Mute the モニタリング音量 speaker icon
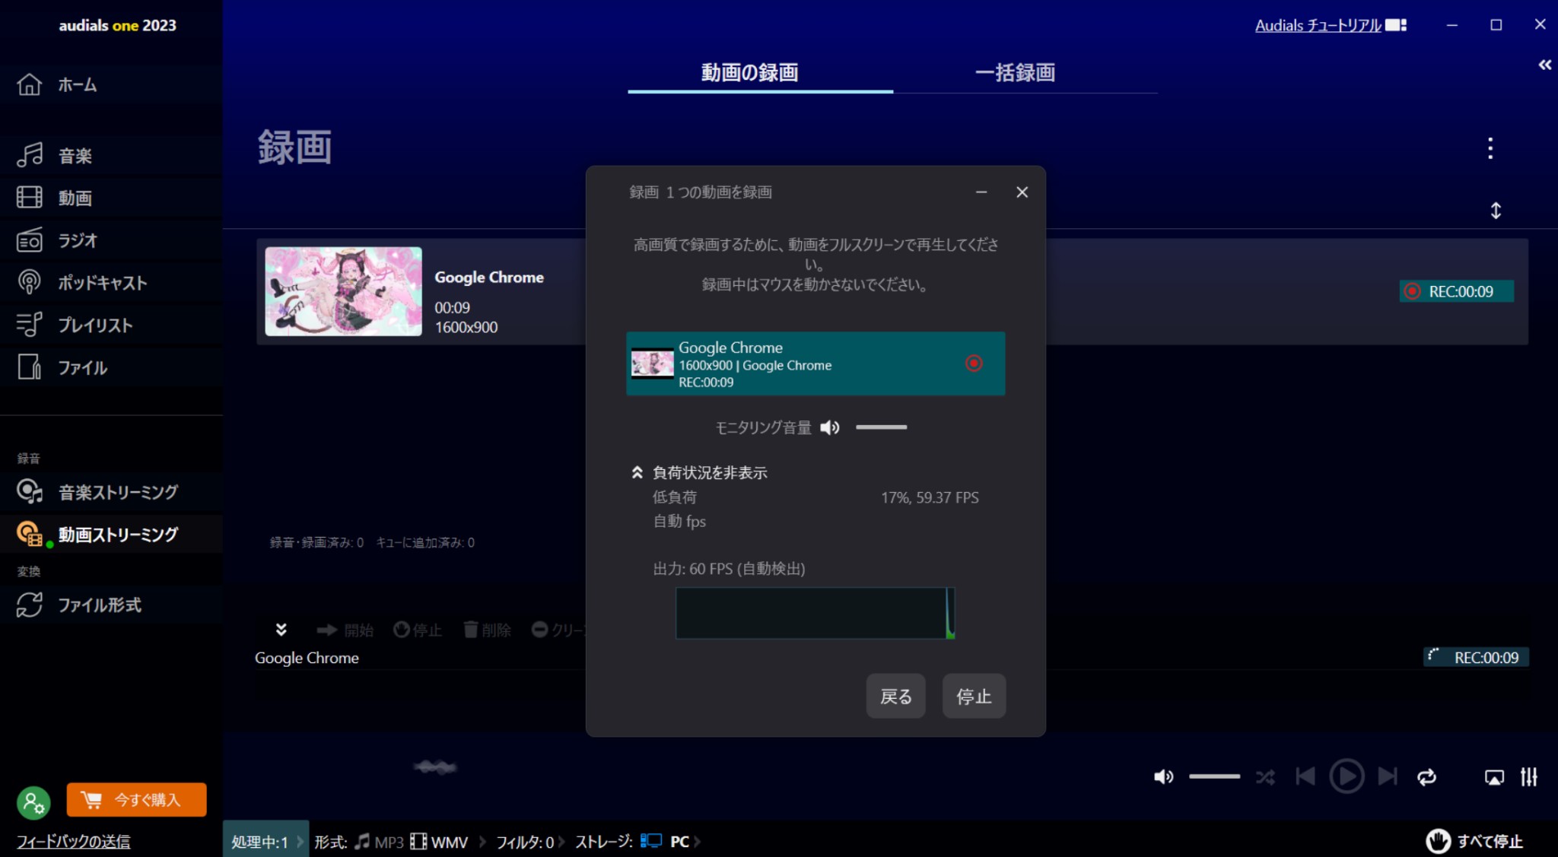This screenshot has height=857, width=1558. (830, 427)
